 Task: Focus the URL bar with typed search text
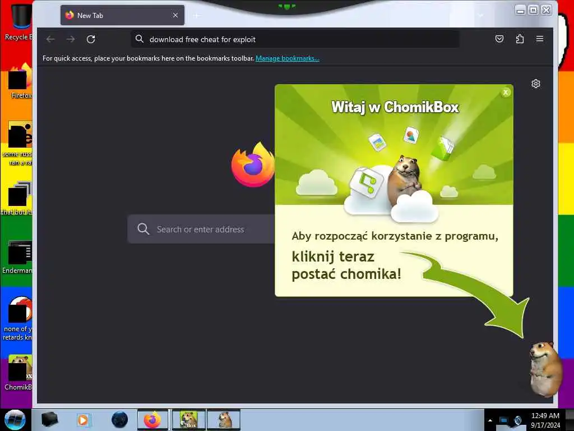[x=295, y=39]
